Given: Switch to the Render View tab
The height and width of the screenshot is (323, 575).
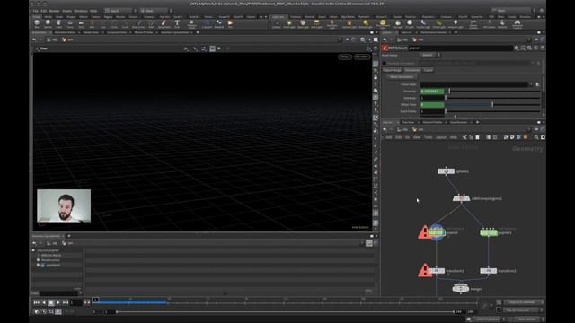Looking at the screenshot, I should (91, 32).
